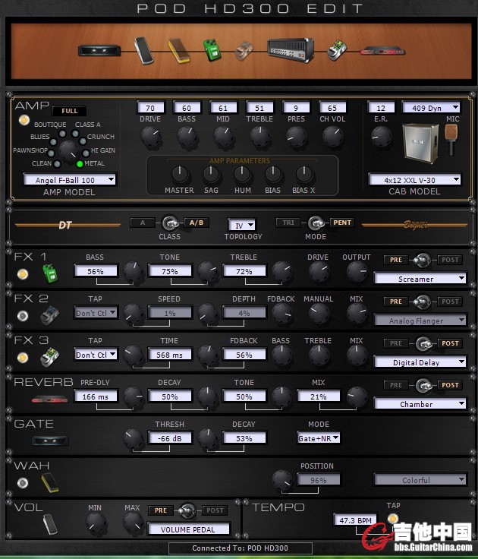Open the Screamer effect model dropdown

coord(420,279)
